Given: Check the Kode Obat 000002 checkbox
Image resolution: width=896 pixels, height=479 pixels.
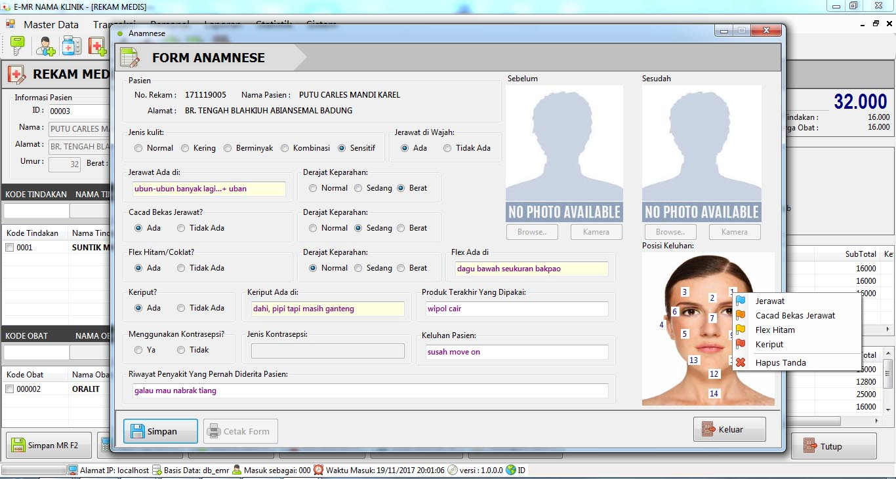Looking at the screenshot, I should coord(10,389).
